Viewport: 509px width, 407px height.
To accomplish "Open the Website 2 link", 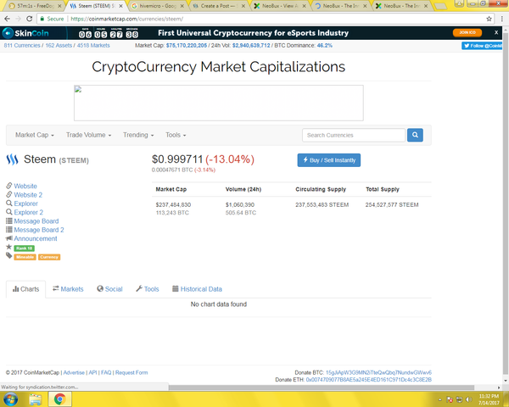I will point(28,195).
